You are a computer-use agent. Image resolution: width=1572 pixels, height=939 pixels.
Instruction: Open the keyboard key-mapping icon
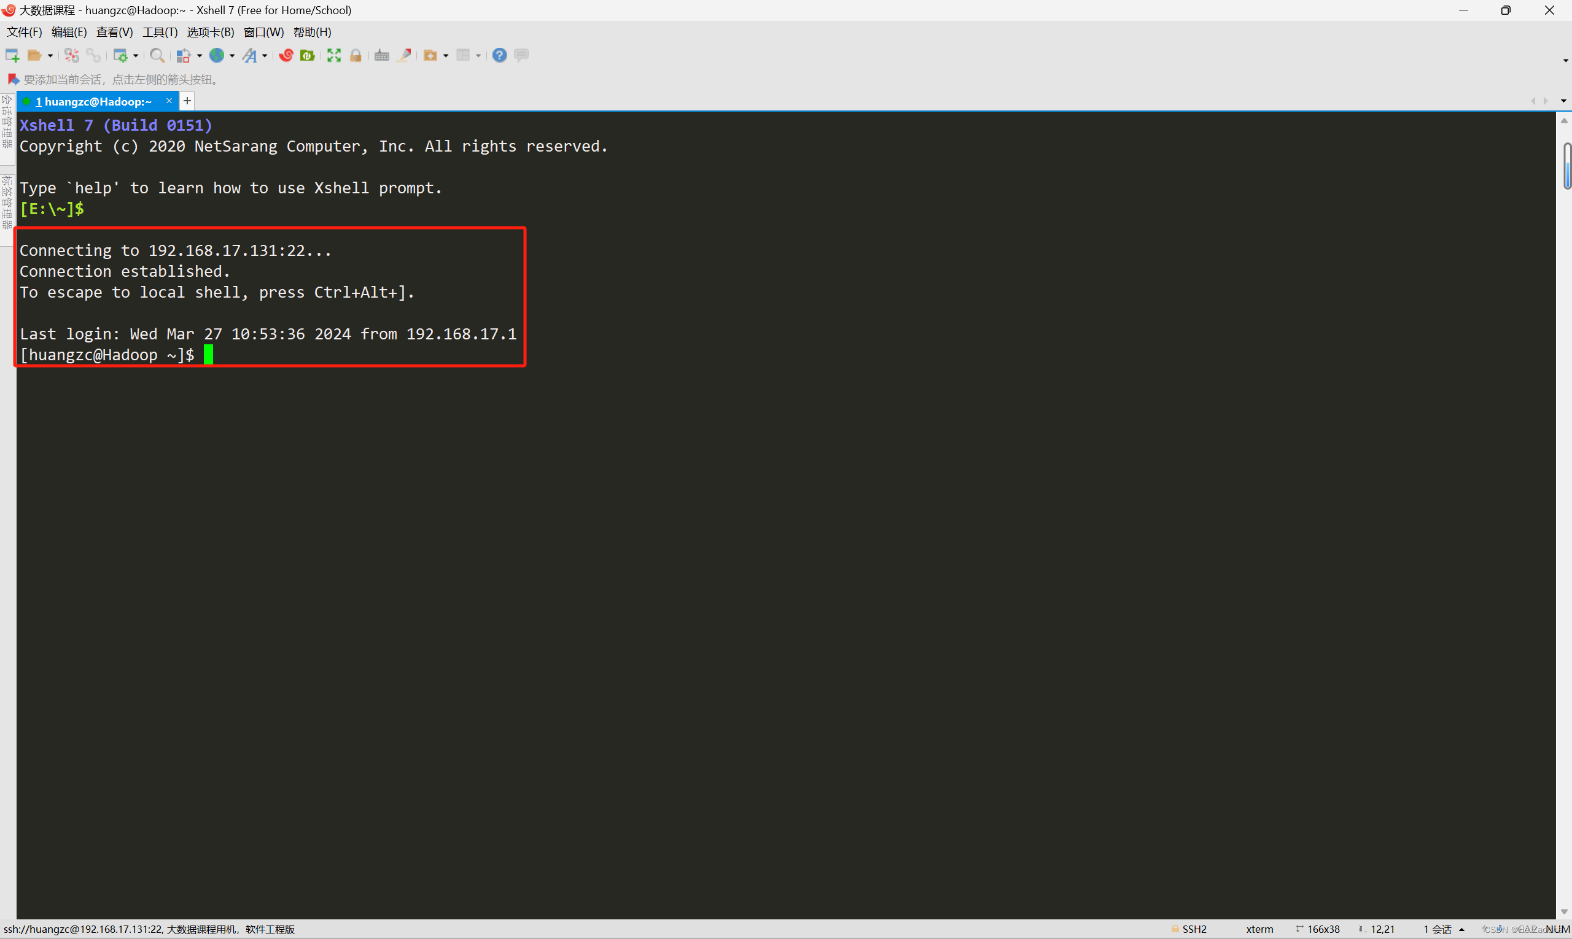(x=381, y=56)
